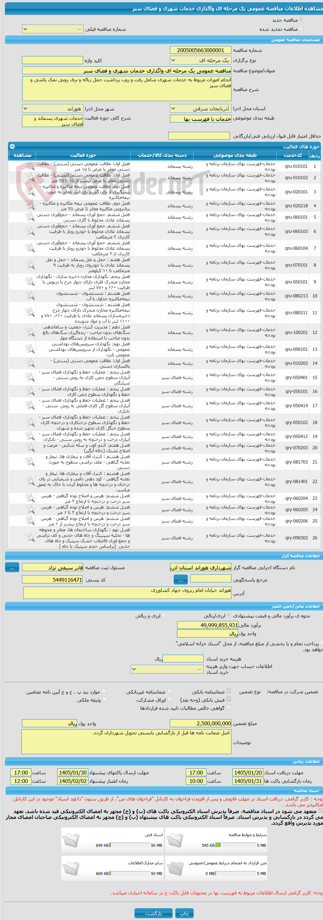Open view icon for row gru-060103

click(x=30, y=231)
